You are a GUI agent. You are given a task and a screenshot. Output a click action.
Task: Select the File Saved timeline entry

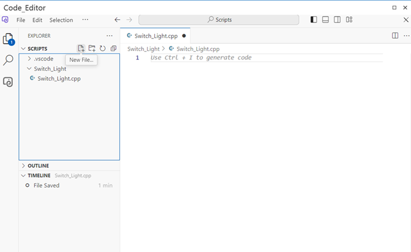(46, 185)
